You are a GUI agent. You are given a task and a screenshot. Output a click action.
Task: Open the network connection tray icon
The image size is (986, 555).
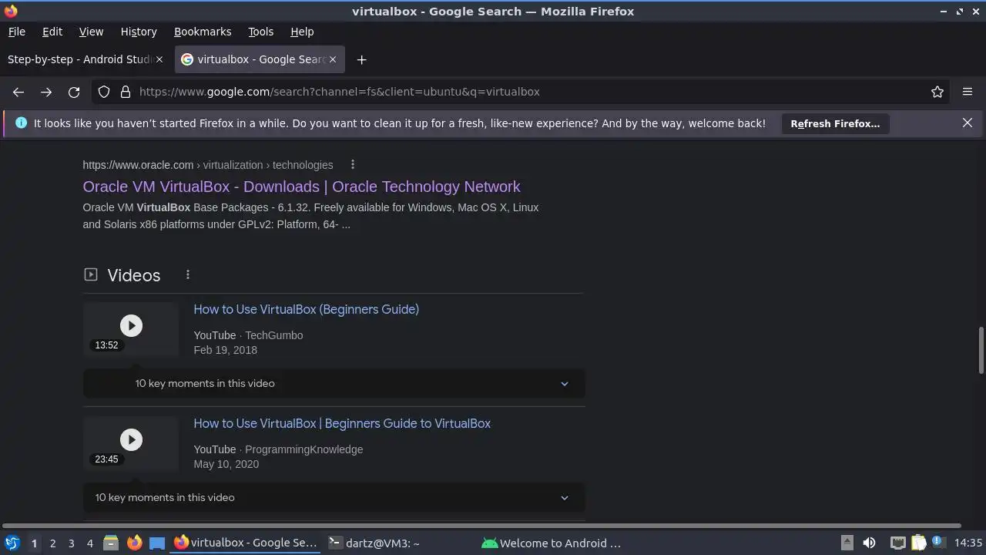coord(897,543)
